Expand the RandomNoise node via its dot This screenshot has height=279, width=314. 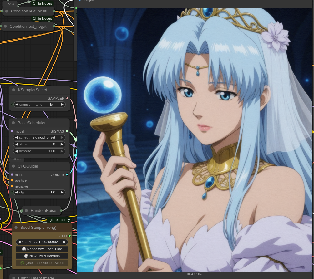pyautogui.click(x=26, y=211)
